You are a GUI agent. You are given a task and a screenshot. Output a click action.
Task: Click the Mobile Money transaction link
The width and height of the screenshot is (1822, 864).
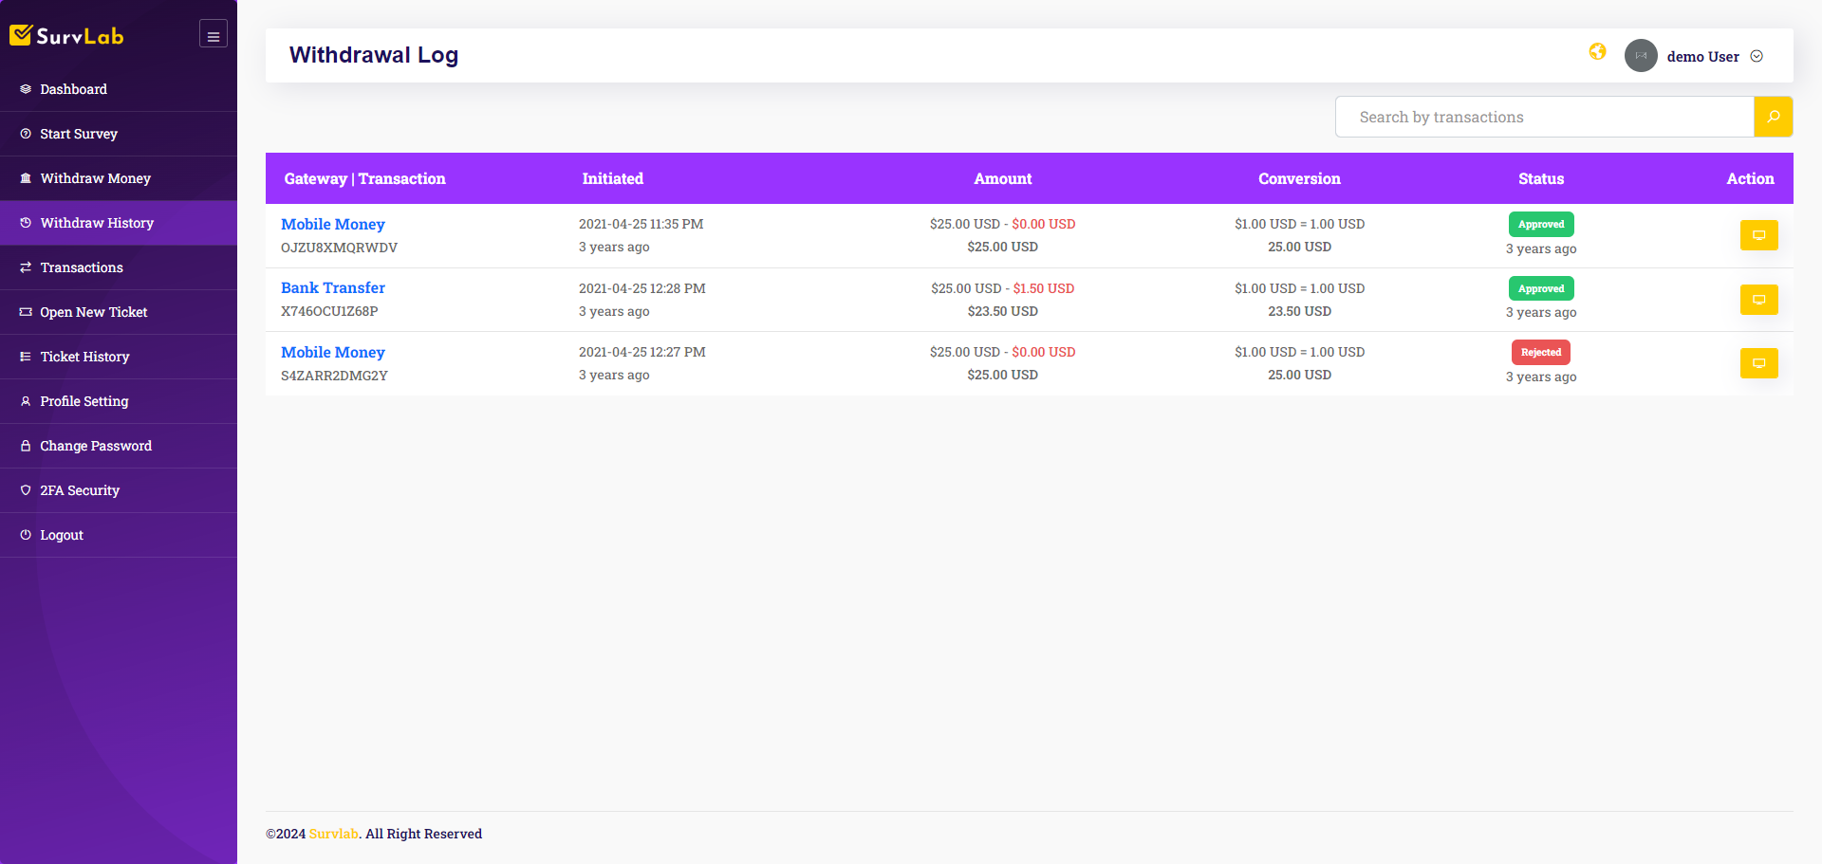pos(332,224)
